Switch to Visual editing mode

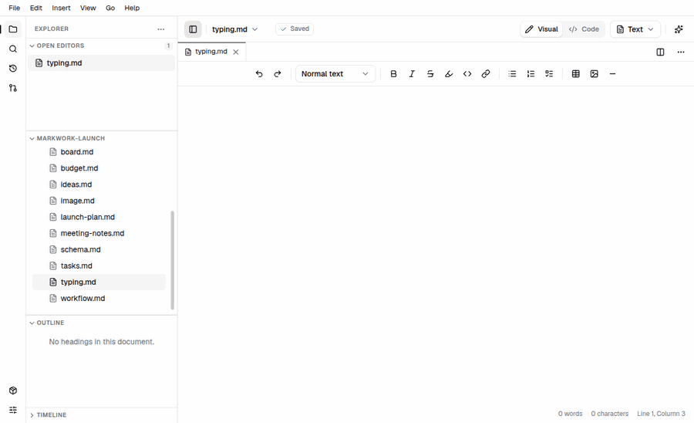click(x=541, y=29)
